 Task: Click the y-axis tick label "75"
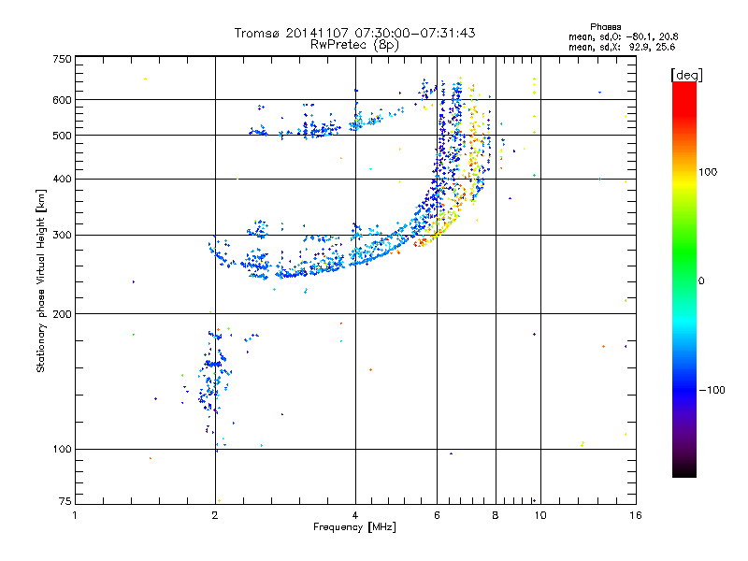(x=65, y=501)
